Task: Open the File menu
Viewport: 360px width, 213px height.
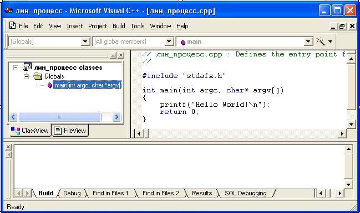Action: (x=23, y=26)
